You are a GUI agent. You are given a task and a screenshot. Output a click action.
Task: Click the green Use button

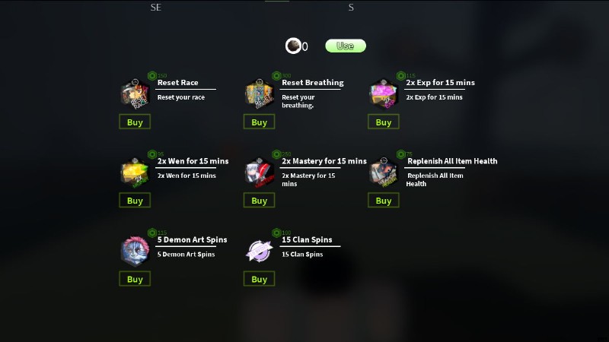click(346, 46)
